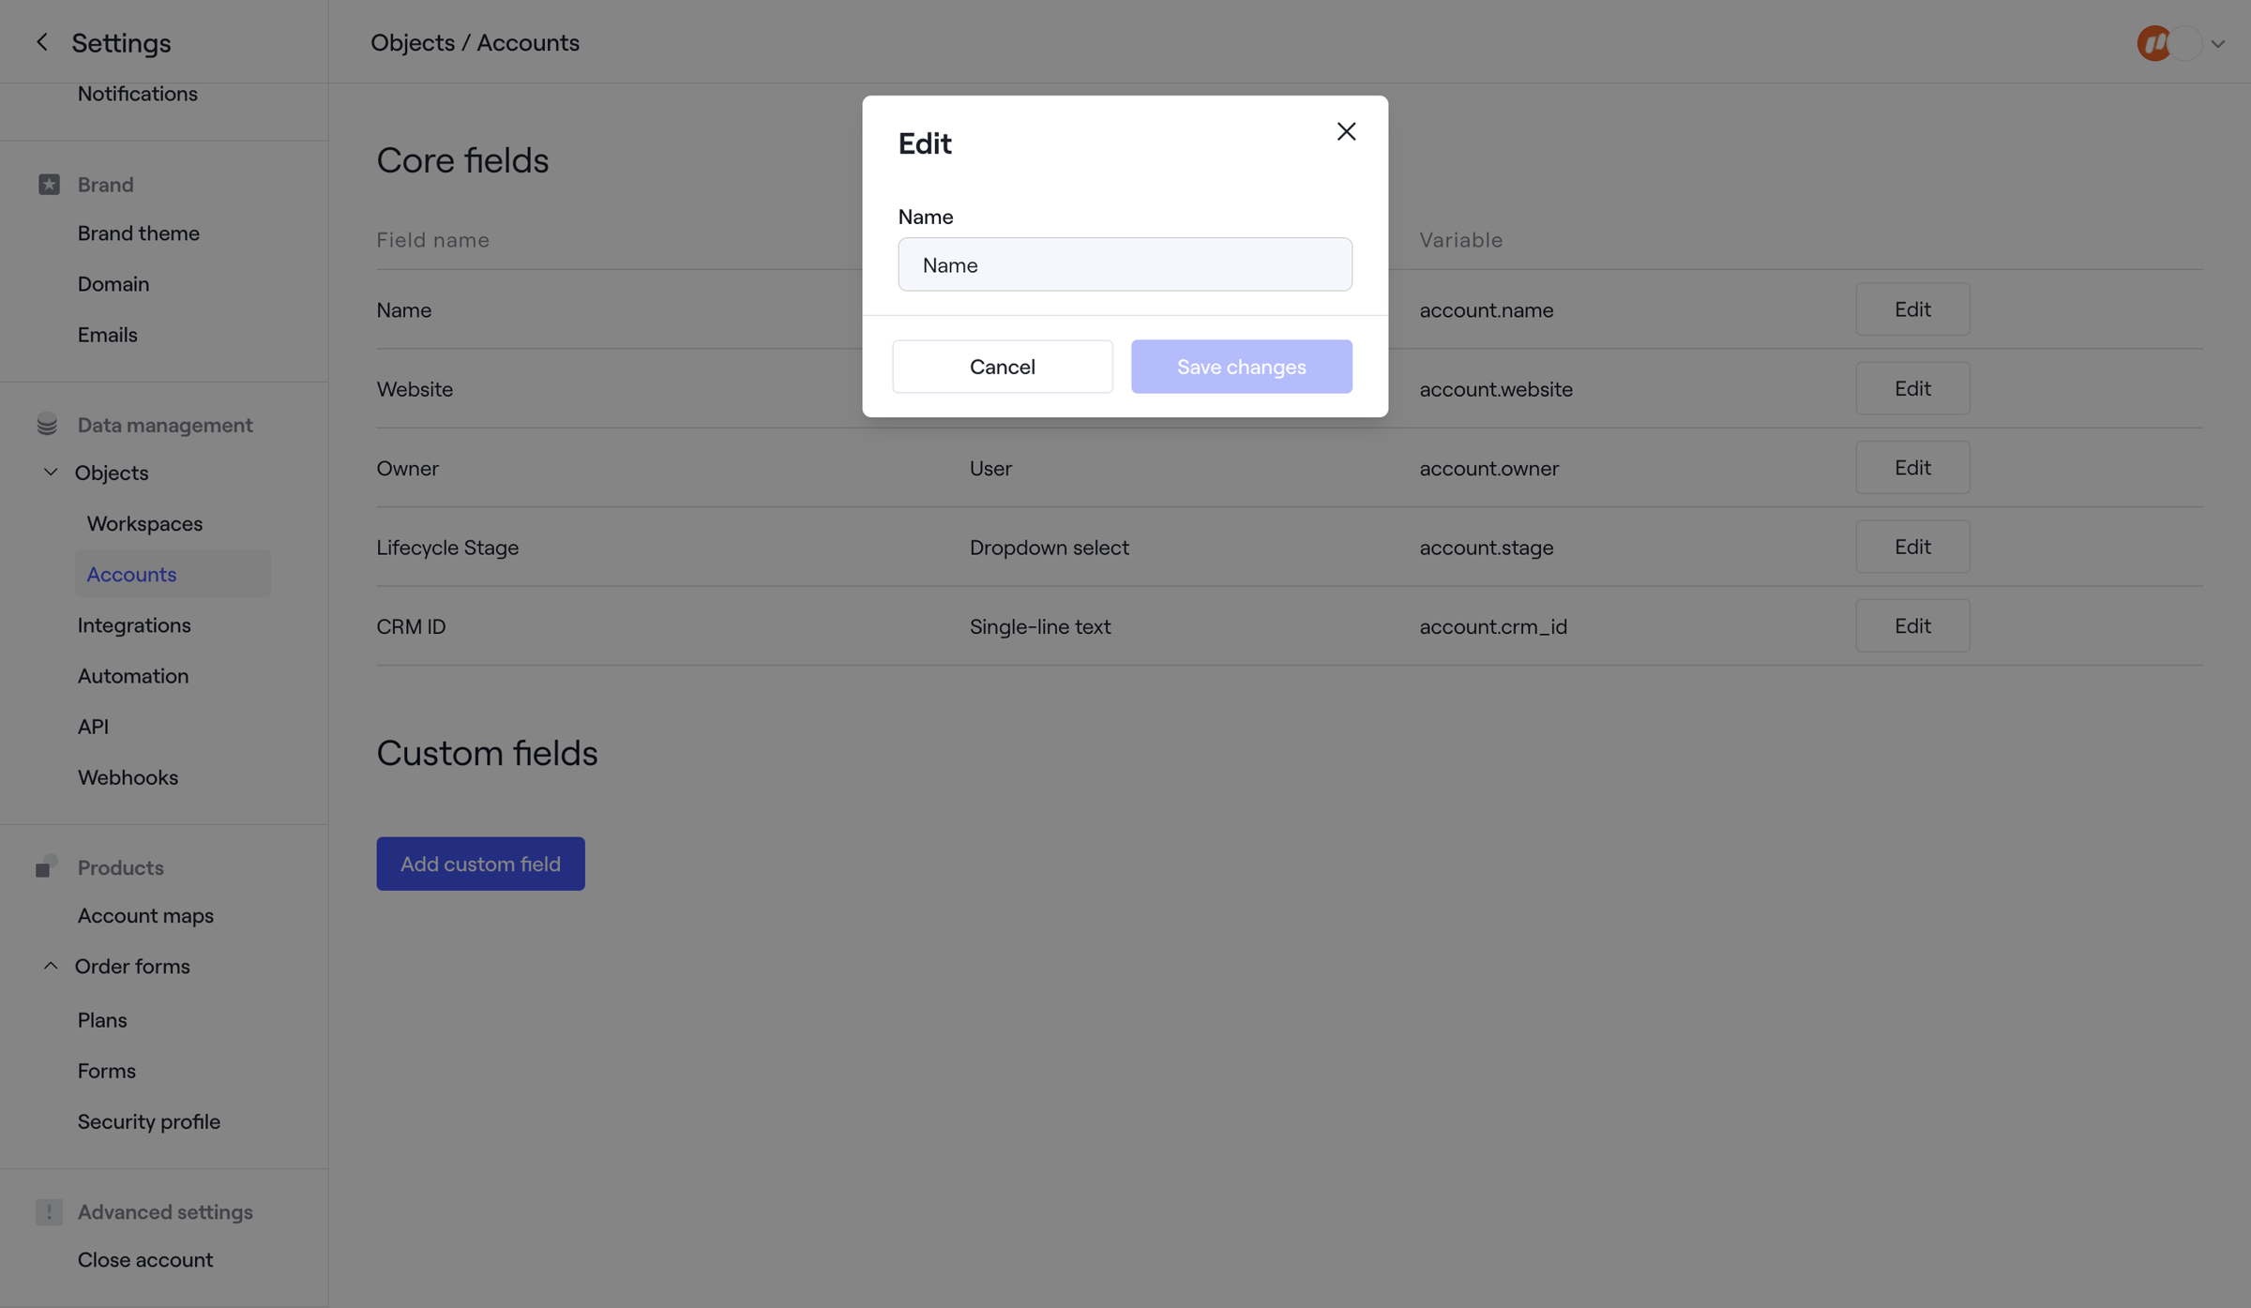Click the Advanced settings section label

point(165,1211)
